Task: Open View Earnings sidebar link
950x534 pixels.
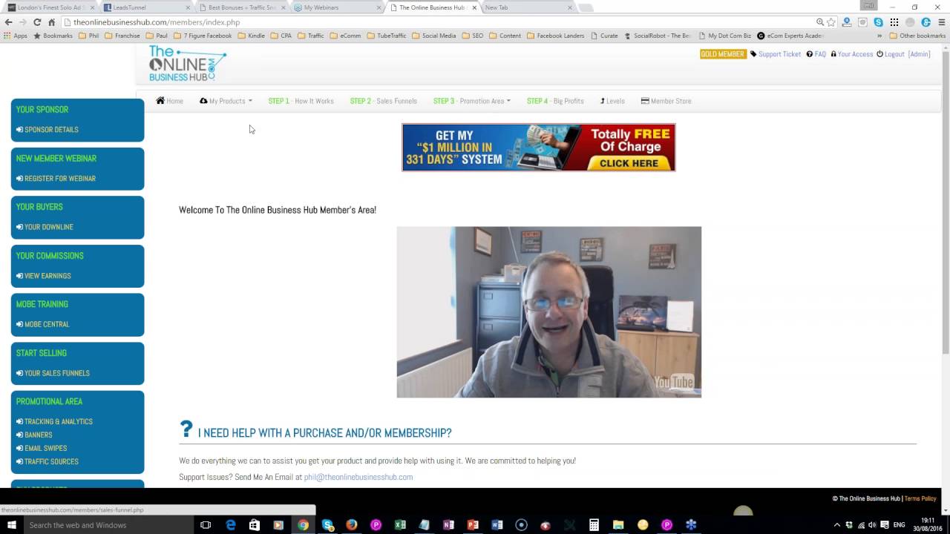Action: 43,276
